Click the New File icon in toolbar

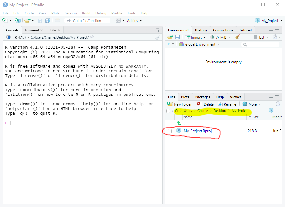(x=4, y=20)
